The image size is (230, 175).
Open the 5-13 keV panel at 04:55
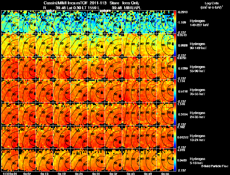click(165, 160)
